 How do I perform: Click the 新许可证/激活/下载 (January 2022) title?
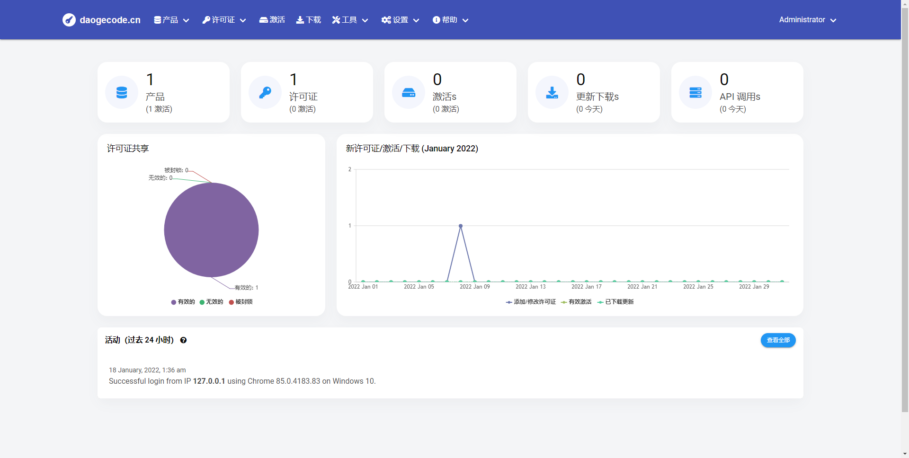pyautogui.click(x=412, y=149)
